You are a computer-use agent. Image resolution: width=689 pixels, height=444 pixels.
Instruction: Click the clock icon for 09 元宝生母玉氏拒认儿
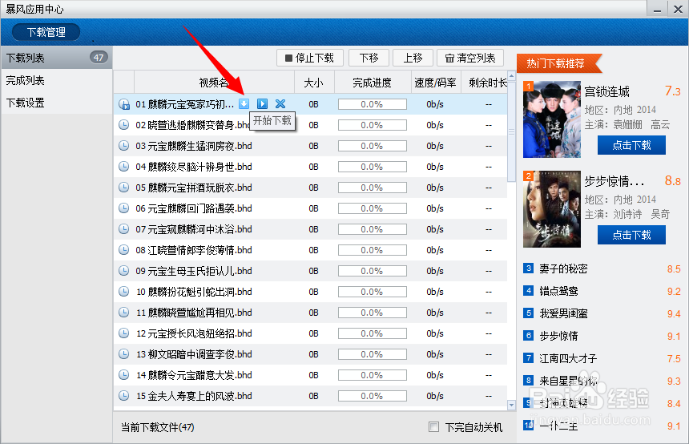(124, 271)
